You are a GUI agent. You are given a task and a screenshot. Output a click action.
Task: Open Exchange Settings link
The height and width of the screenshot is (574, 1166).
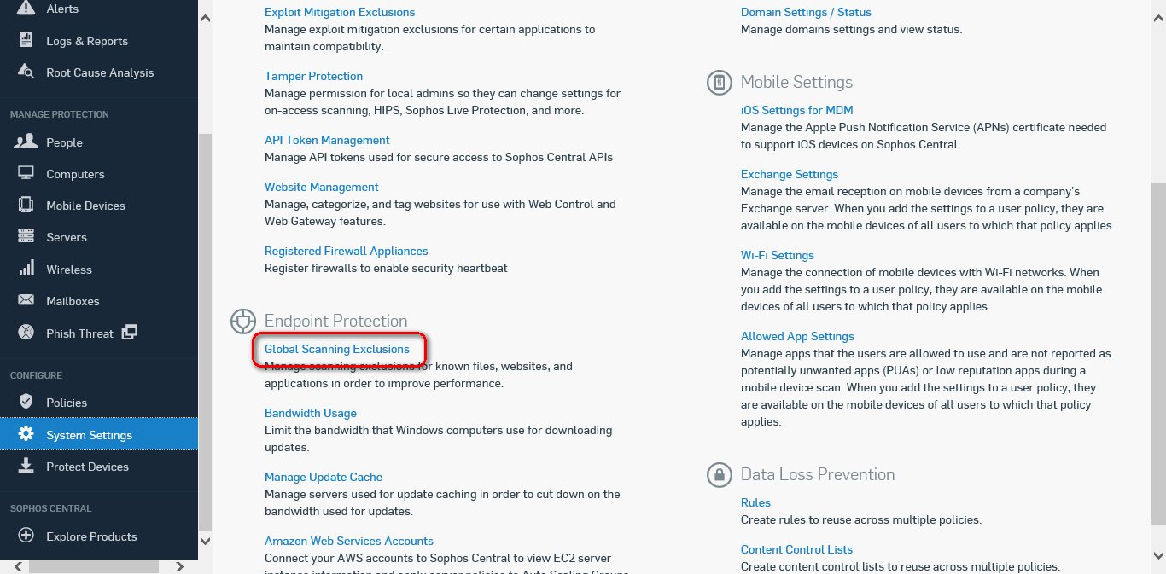pos(790,174)
